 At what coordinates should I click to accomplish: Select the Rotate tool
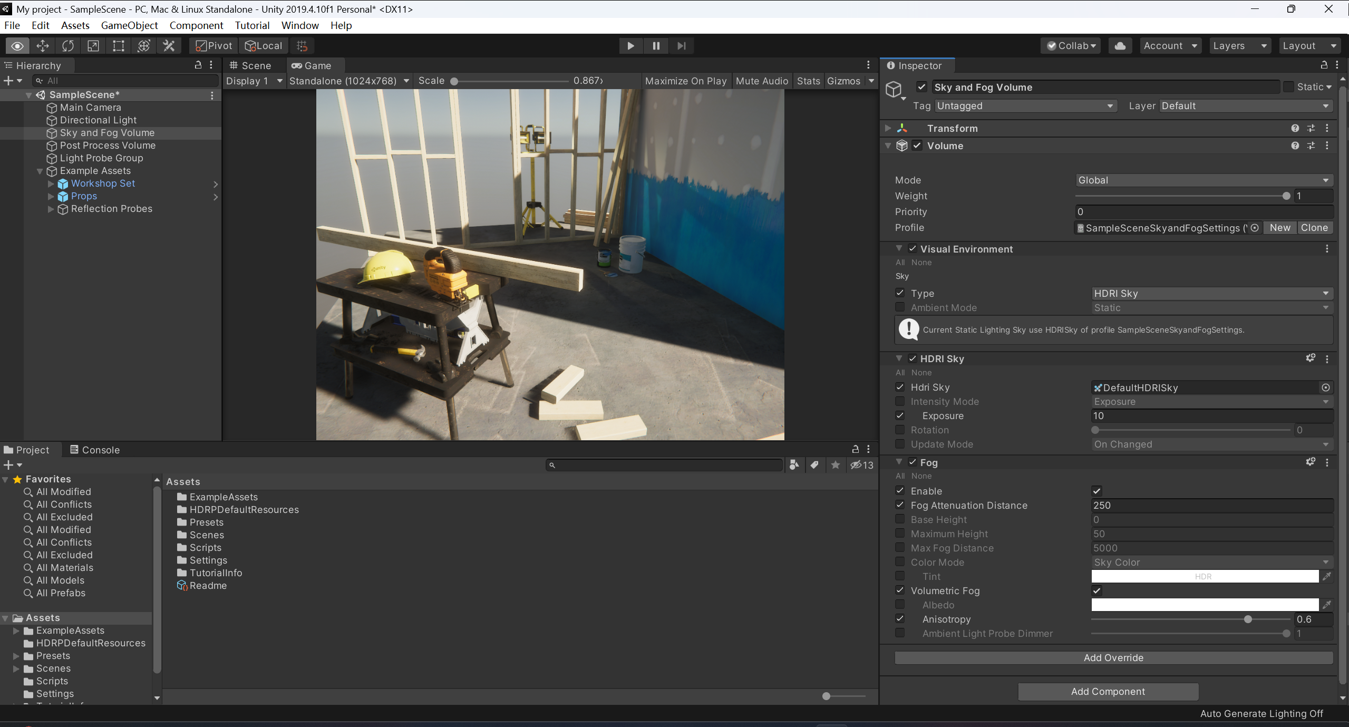pyautogui.click(x=67, y=46)
